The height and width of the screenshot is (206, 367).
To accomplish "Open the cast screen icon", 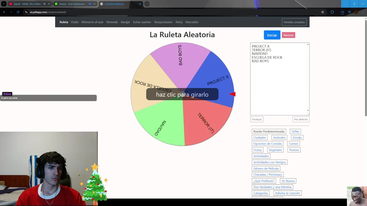I will coord(342,12).
